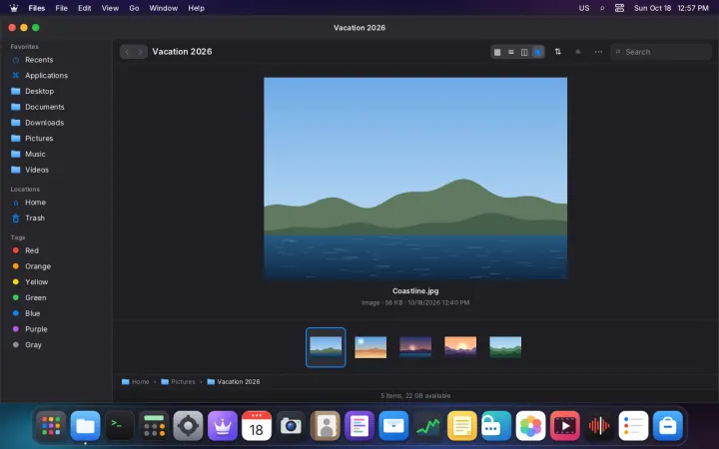Open Calculator from the dock

click(154, 426)
